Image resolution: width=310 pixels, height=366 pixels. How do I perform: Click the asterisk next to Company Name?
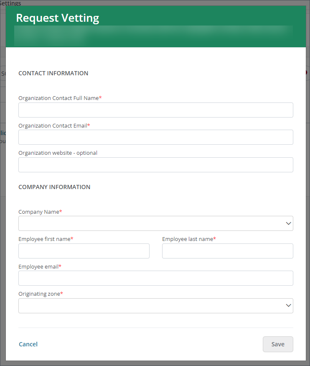61,211
